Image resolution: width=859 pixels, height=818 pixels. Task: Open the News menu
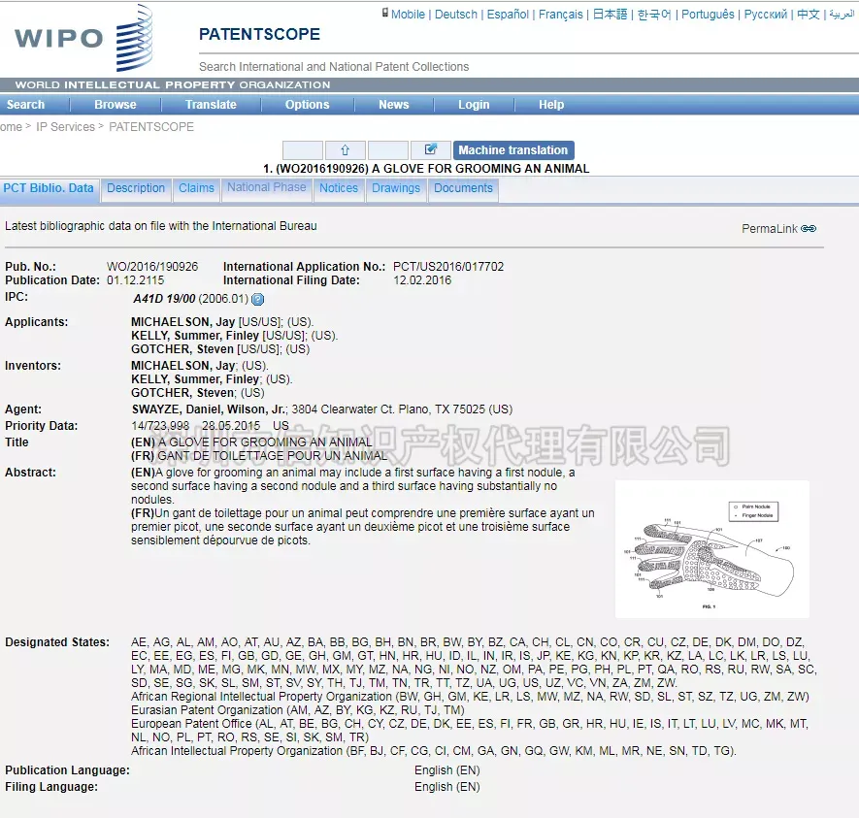click(x=394, y=105)
